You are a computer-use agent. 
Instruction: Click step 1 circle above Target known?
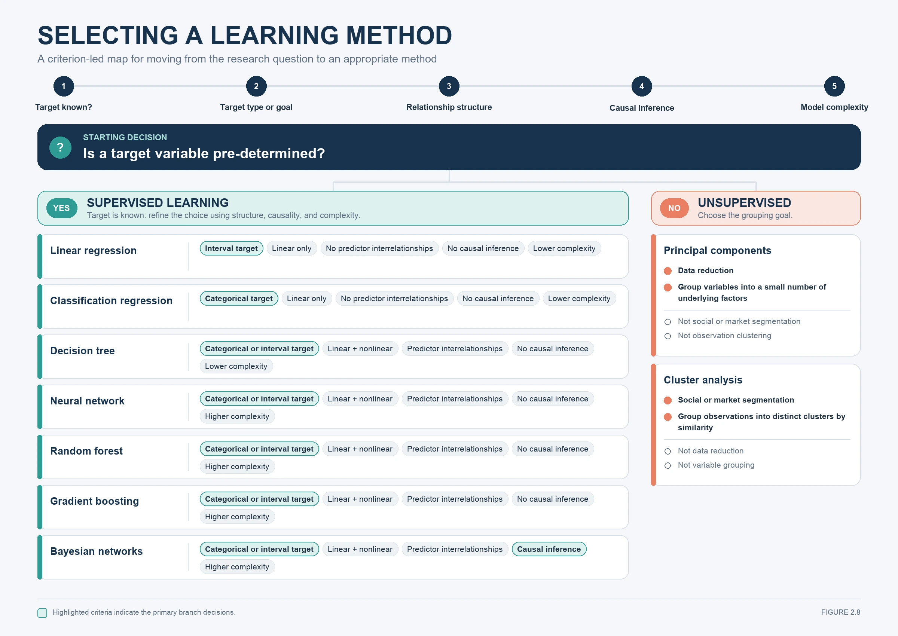[x=64, y=86]
